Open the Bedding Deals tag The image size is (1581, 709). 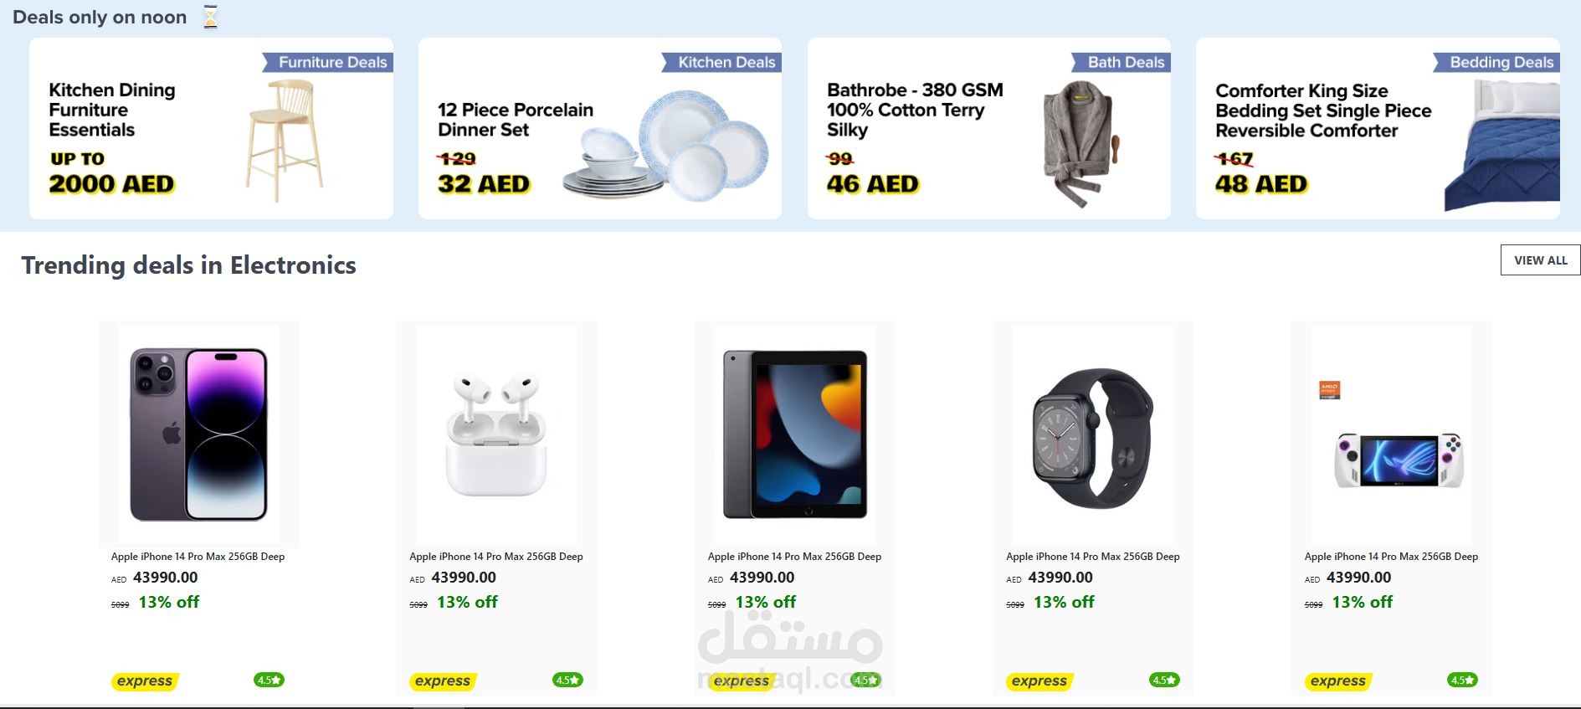(1496, 63)
